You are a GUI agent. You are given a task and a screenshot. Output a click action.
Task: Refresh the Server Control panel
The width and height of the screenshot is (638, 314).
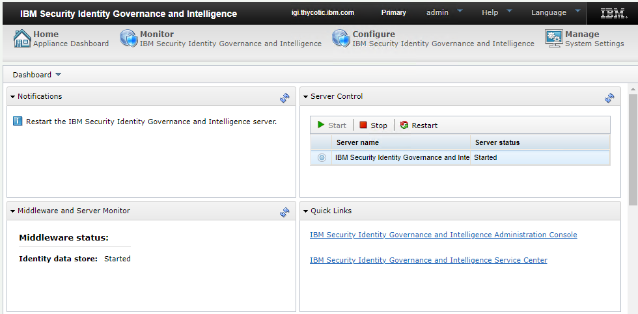[609, 98]
